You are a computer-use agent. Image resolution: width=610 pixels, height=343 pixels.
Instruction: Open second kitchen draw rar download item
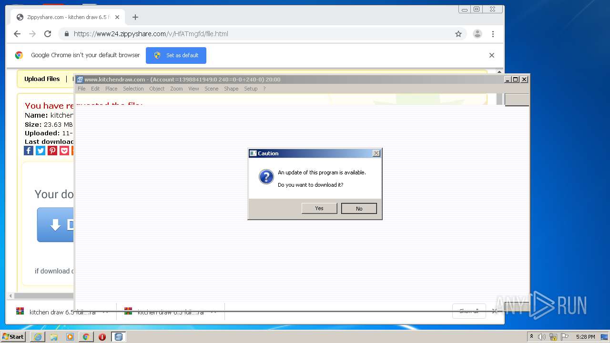(170, 312)
